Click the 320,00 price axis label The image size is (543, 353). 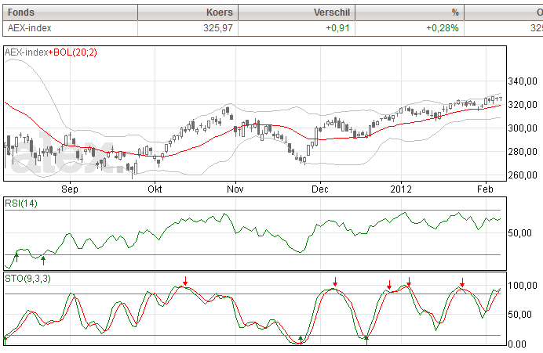[x=523, y=105]
